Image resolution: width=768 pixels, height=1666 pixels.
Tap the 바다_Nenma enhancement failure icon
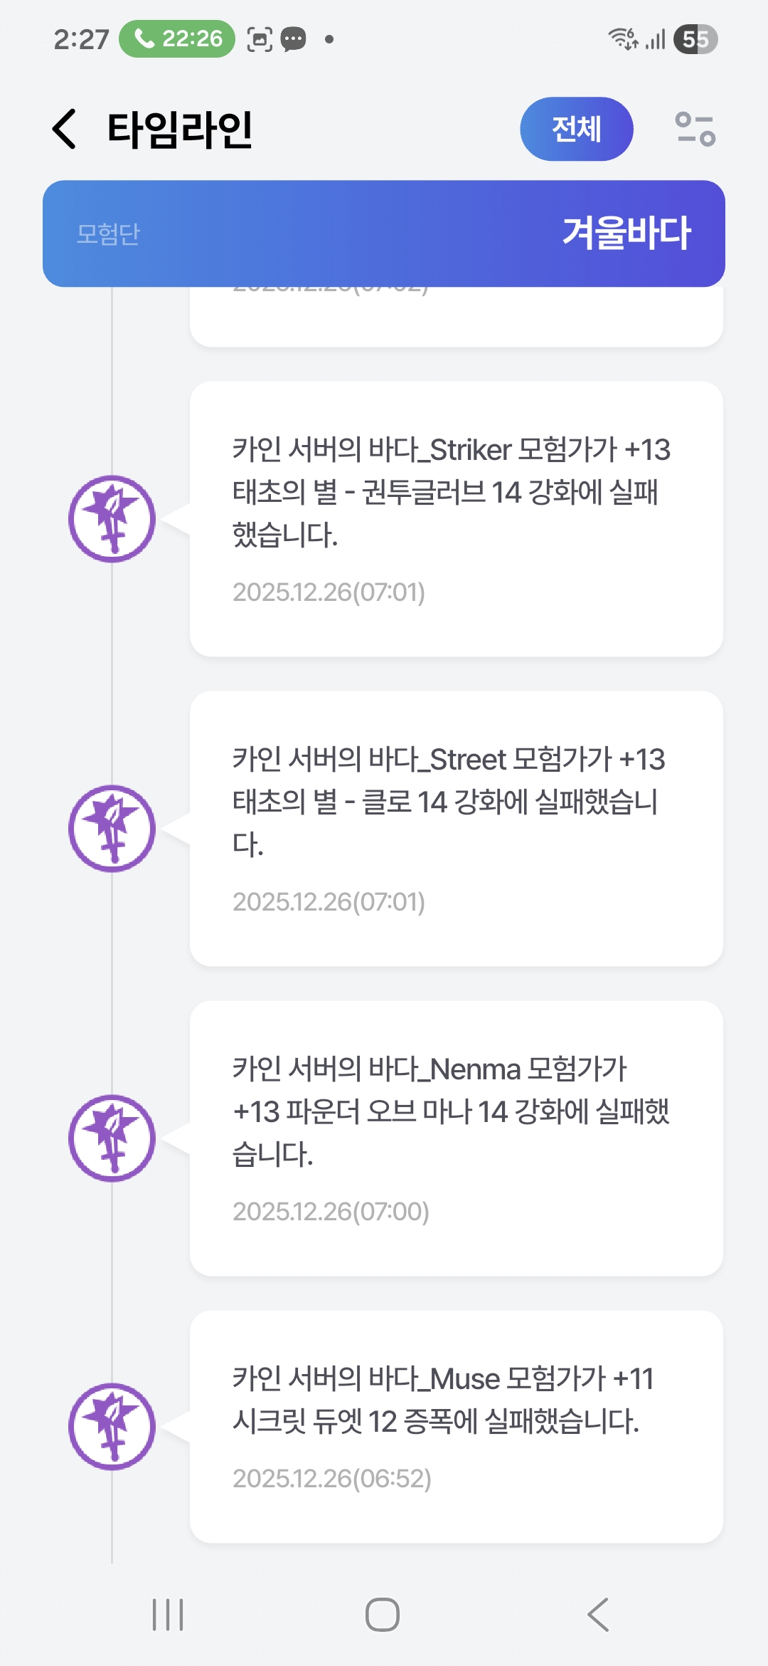(112, 1138)
